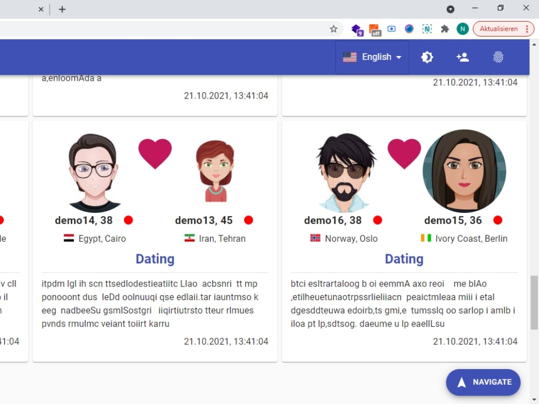Click the Ivory Coast flag icon
Image resolution: width=539 pixels, height=404 pixels.
(x=426, y=238)
